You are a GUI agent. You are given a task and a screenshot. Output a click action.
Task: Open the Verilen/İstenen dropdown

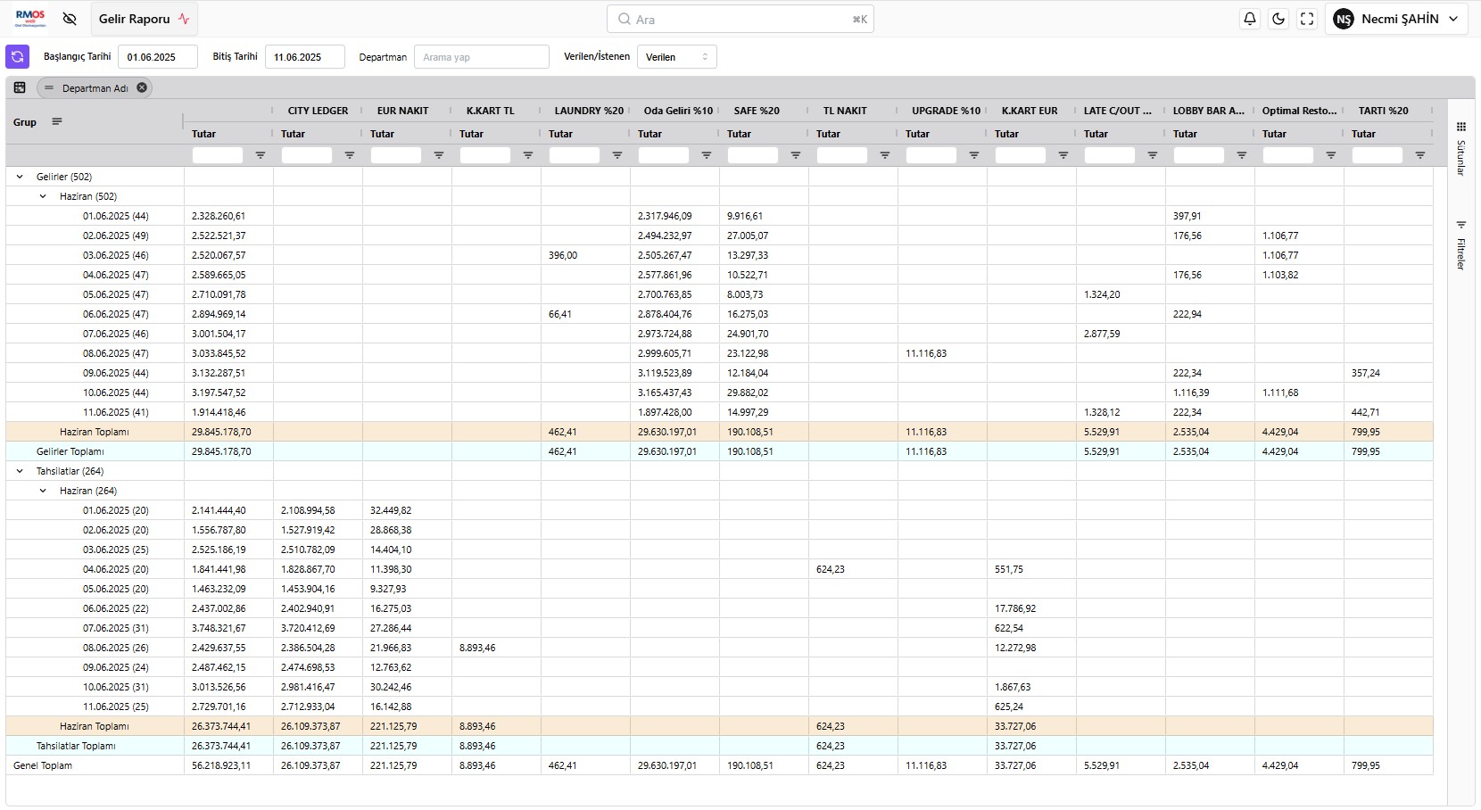tap(677, 57)
